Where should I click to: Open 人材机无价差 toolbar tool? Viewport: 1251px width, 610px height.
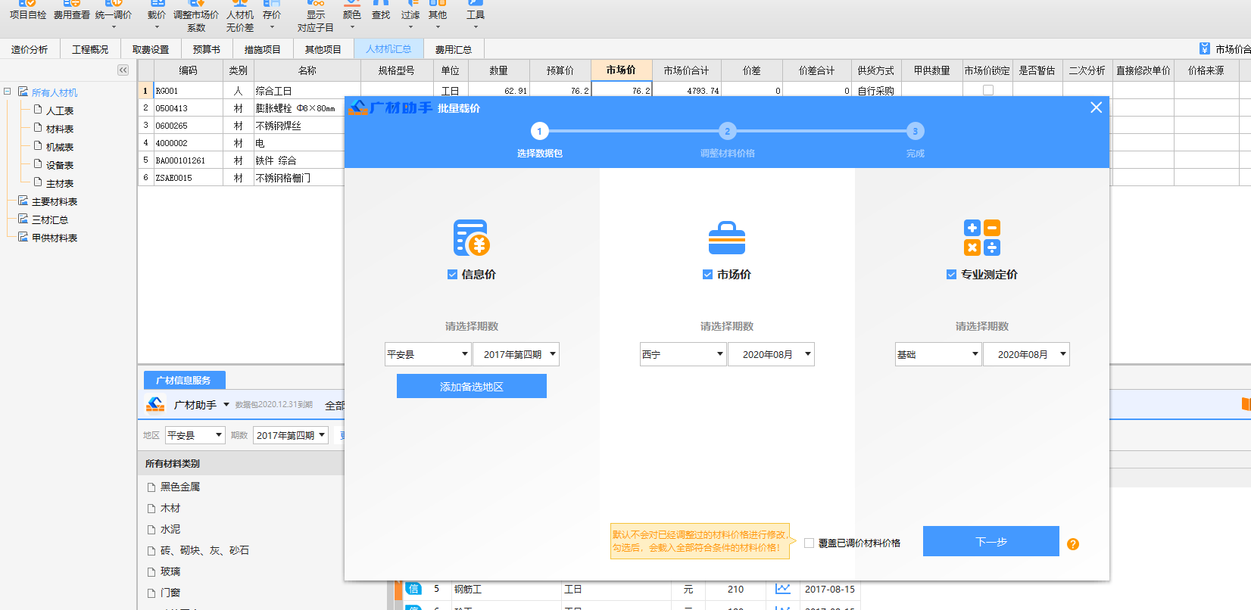(240, 17)
